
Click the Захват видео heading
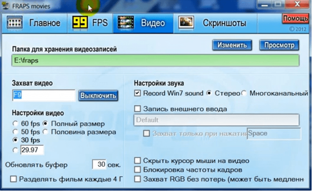[x=32, y=83]
